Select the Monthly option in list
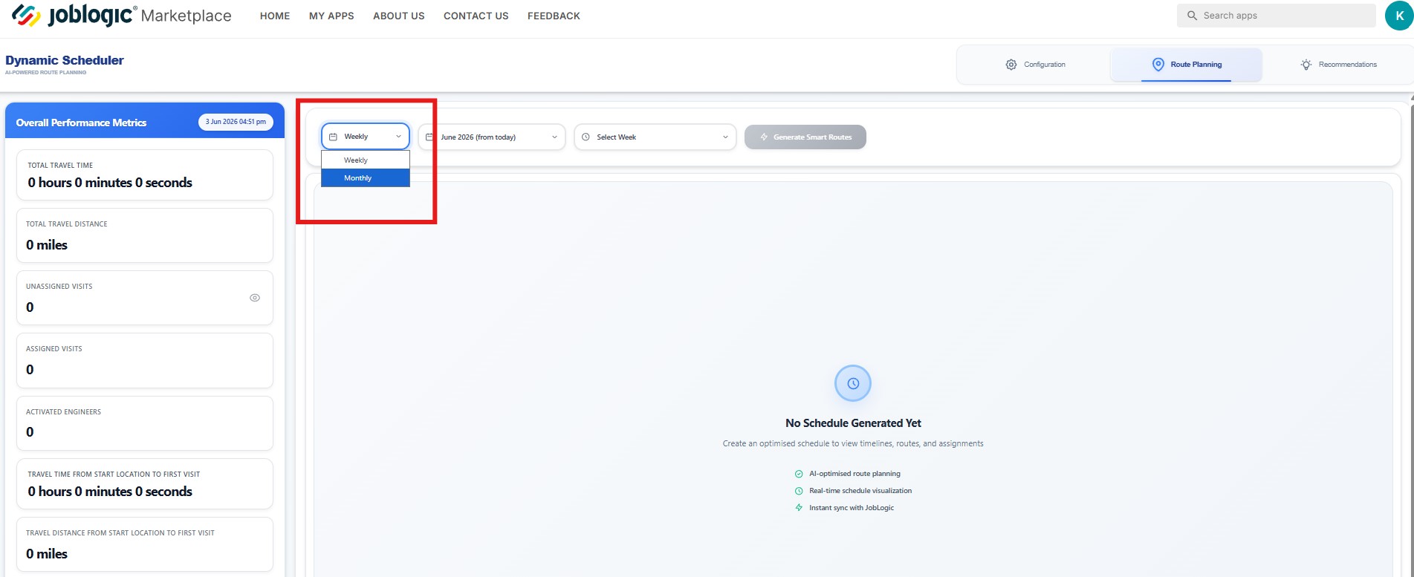 (366, 178)
